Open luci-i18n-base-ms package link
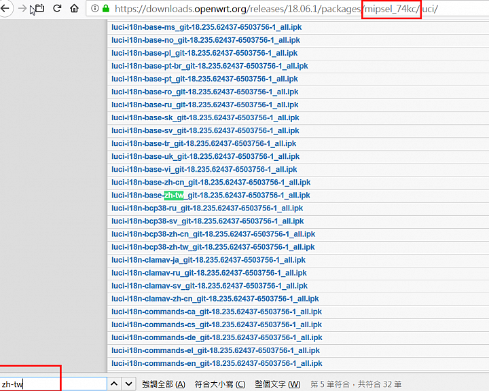489x391 pixels. pyautogui.click(x=206, y=27)
